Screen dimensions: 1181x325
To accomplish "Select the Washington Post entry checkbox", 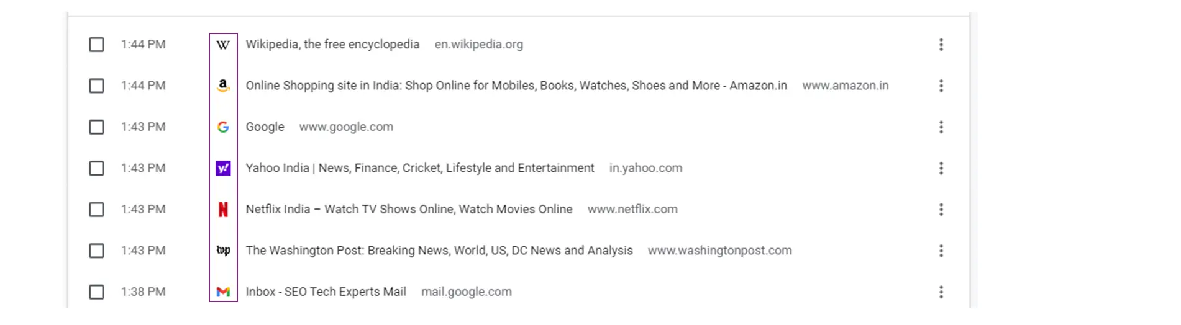I will tap(96, 251).
